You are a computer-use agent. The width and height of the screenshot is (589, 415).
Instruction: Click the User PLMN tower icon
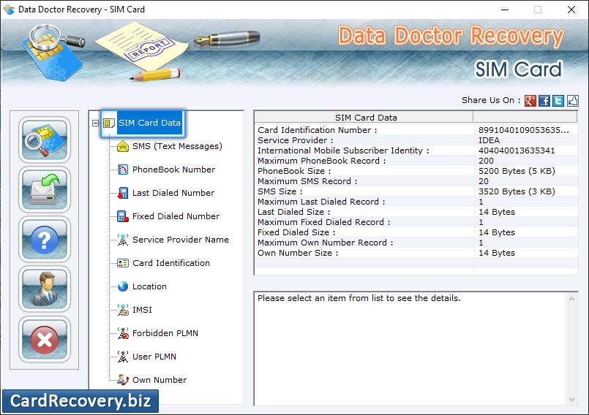point(123,357)
